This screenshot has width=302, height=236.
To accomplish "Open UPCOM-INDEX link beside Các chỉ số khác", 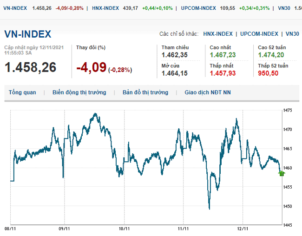I will coord(259,34).
